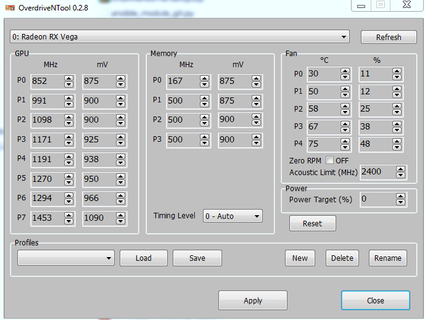Increase Memory P2 MHz with up arrow

204,117
